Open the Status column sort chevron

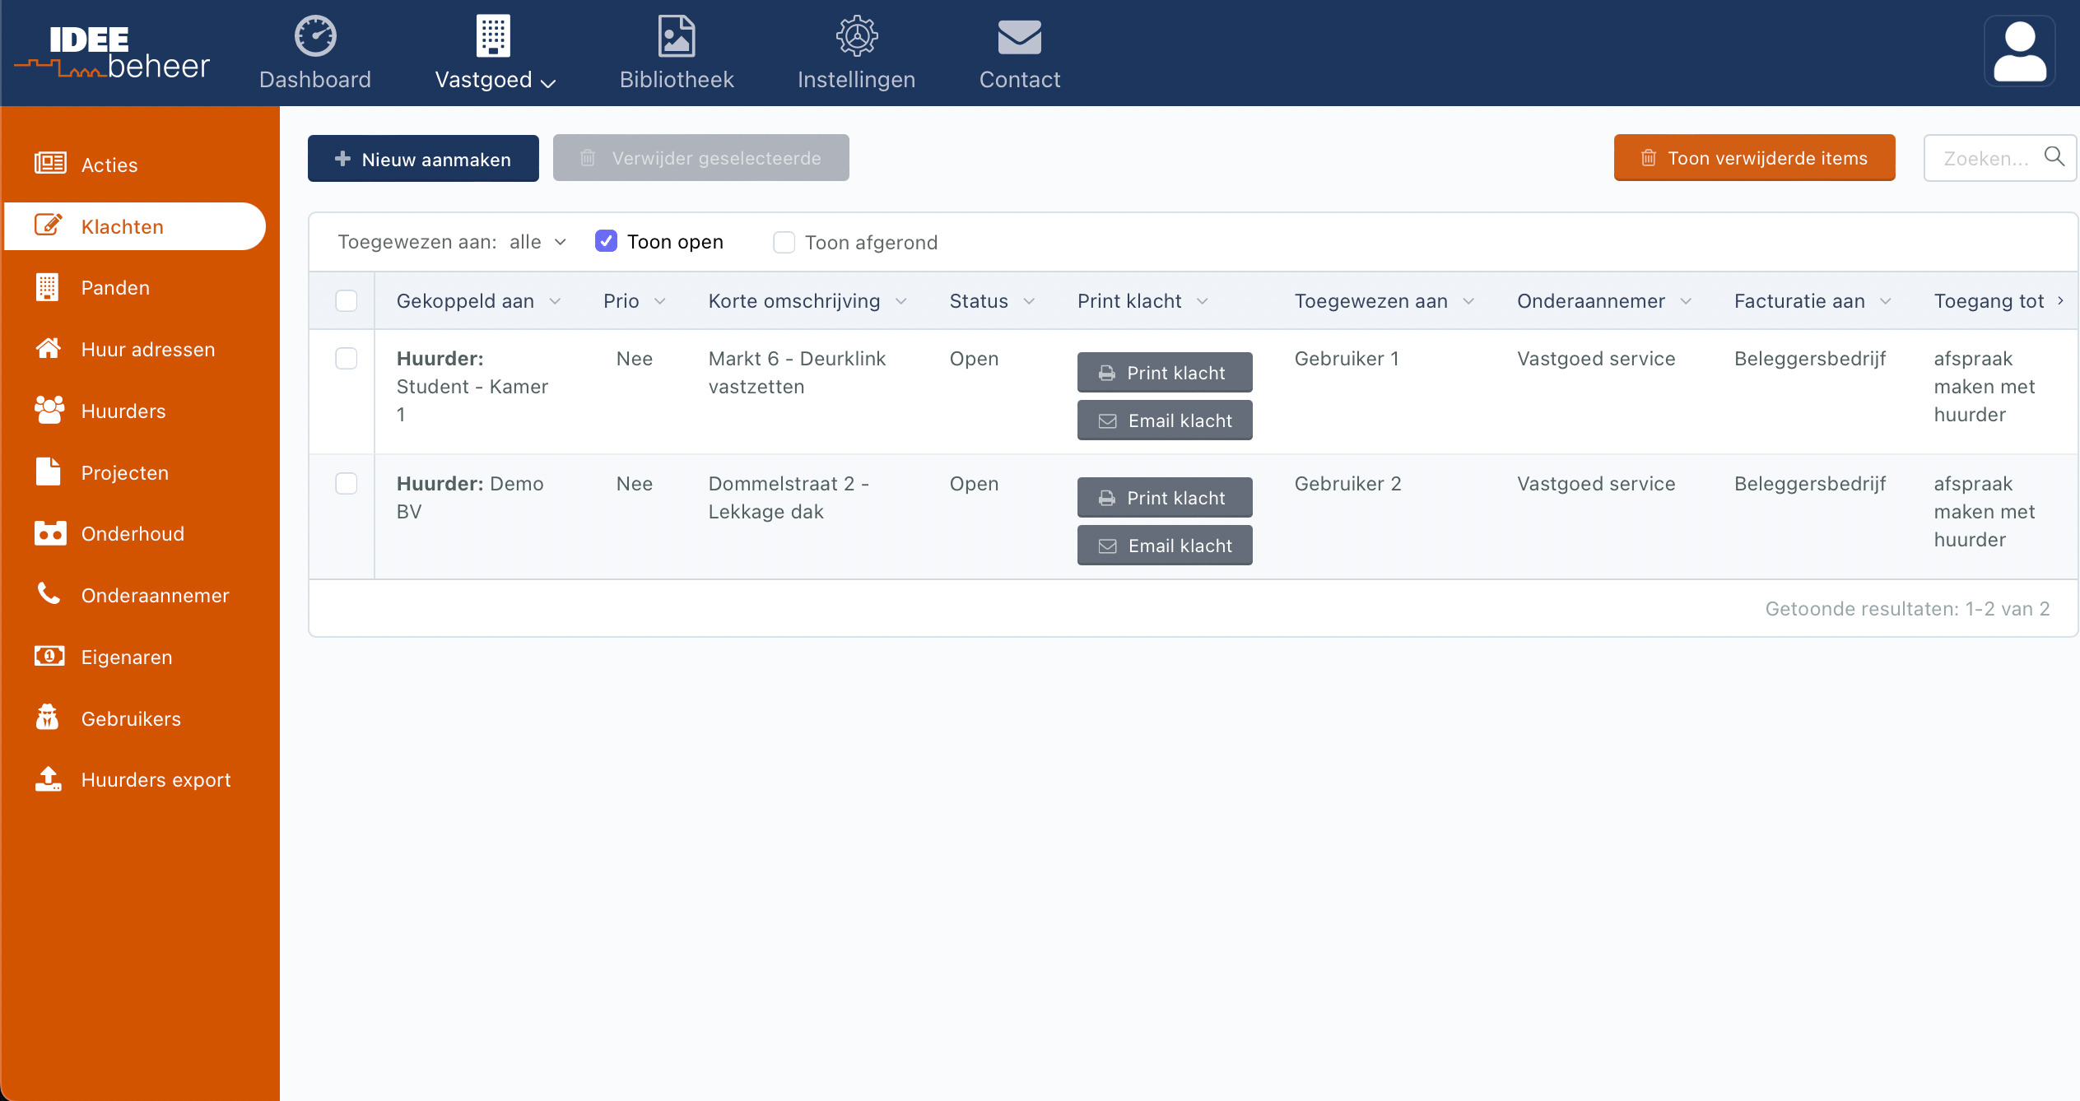(x=1029, y=301)
